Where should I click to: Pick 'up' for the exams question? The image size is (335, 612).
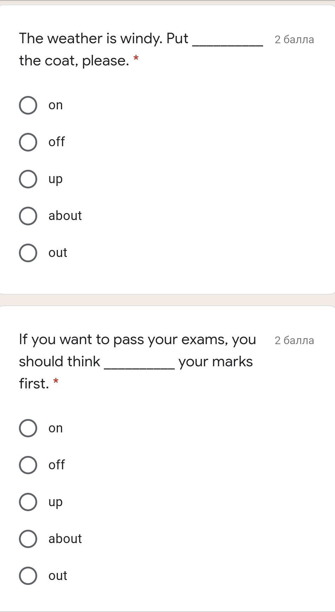point(28,502)
